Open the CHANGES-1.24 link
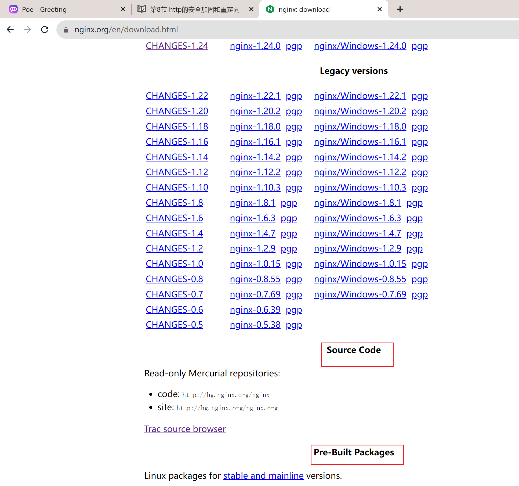The width and height of the screenshot is (519, 486). (177, 46)
